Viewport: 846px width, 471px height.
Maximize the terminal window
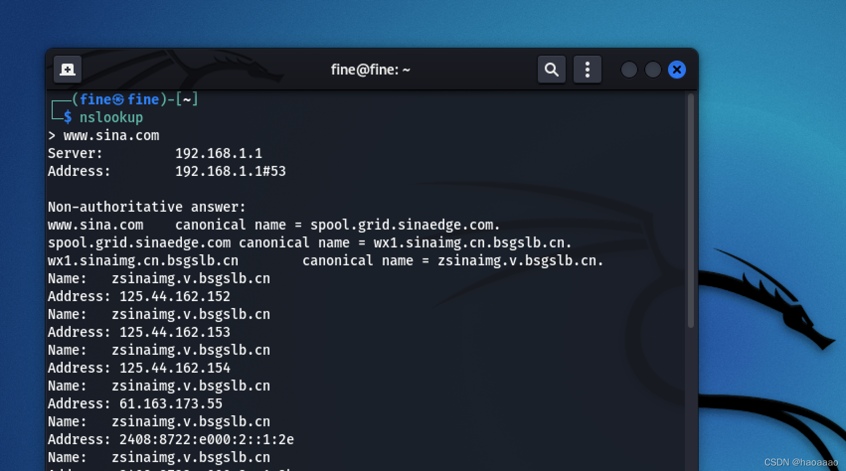point(653,70)
